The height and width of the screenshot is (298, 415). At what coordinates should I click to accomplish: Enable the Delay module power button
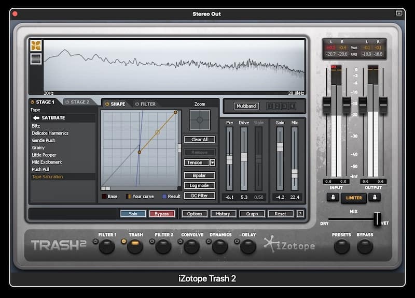(237, 241)
